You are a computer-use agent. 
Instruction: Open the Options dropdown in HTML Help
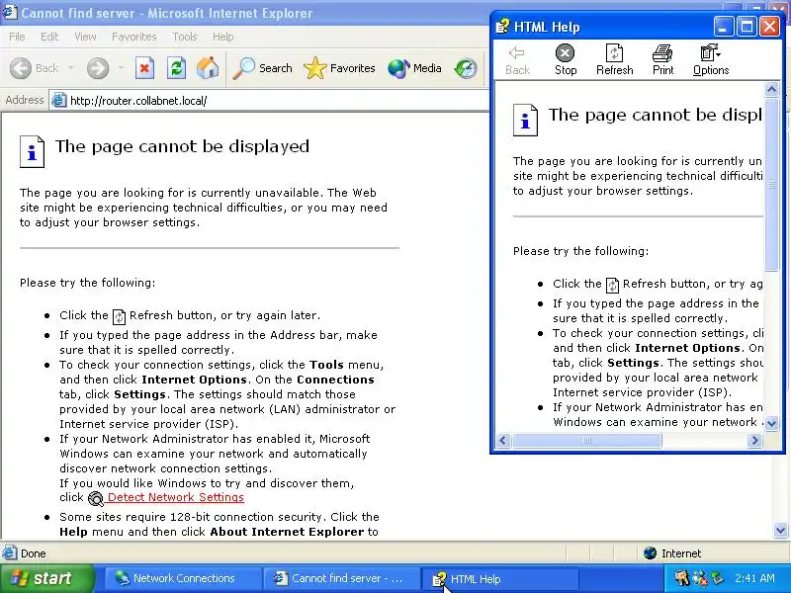coord(711,60)
